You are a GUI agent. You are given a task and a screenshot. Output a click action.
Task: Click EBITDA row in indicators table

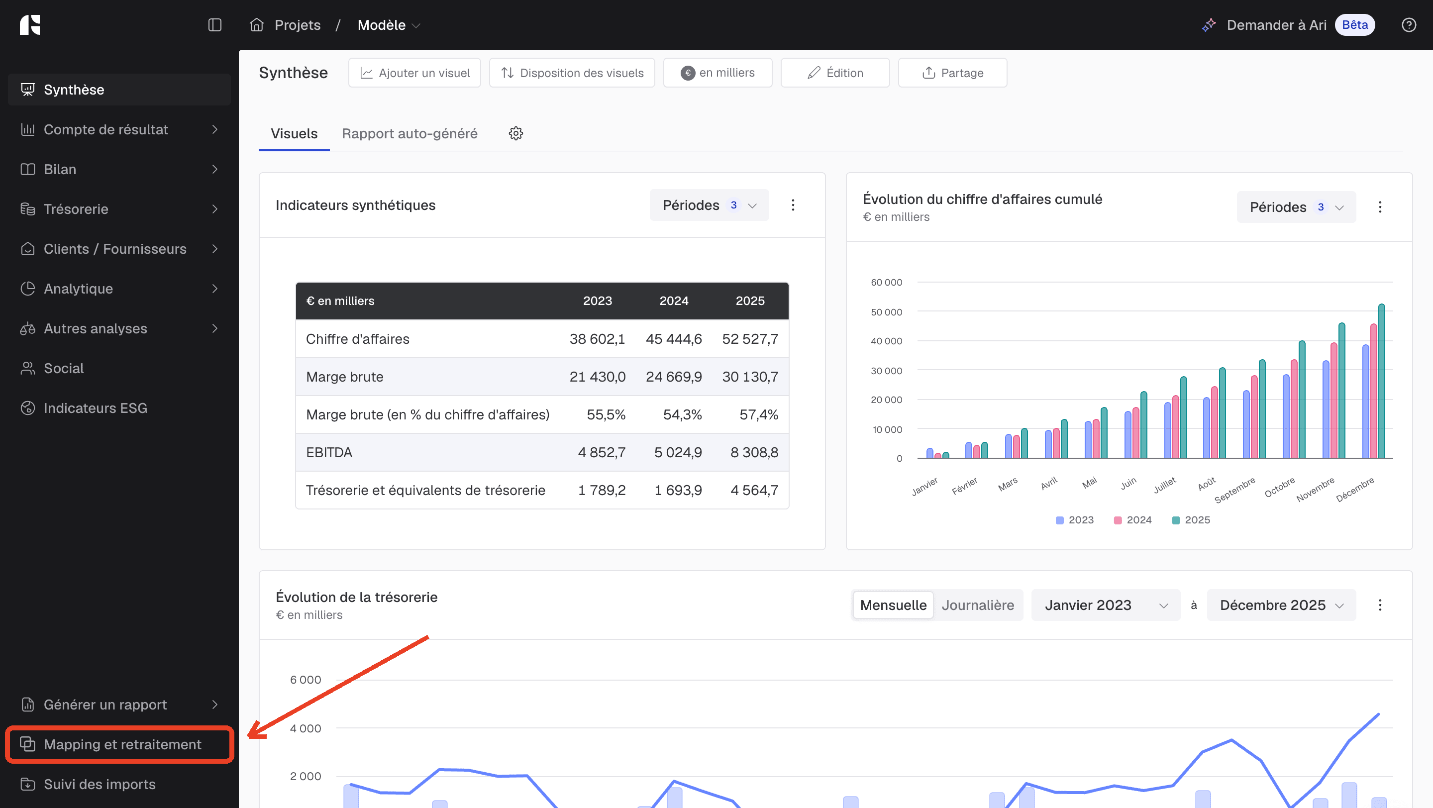[542, 452]
